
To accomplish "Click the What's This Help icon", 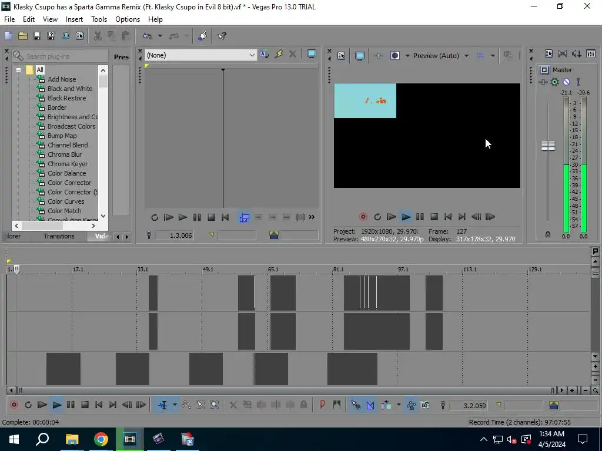I will tap(222, 36).
